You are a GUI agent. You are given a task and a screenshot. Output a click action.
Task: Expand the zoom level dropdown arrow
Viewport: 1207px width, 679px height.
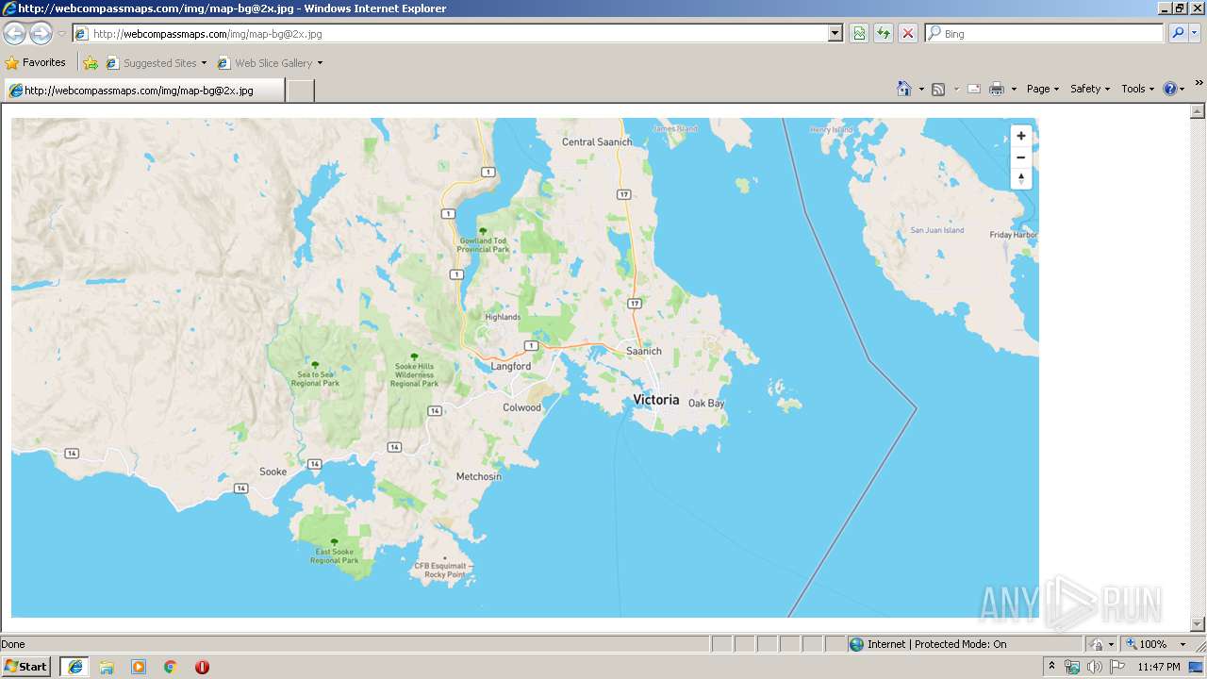coord(1182,644)
